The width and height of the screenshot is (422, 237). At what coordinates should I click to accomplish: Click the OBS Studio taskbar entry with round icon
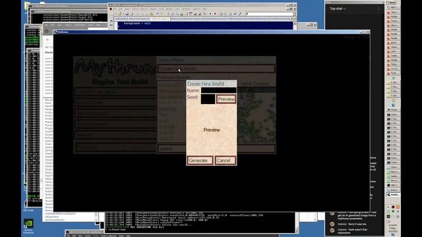pos(393,186)
